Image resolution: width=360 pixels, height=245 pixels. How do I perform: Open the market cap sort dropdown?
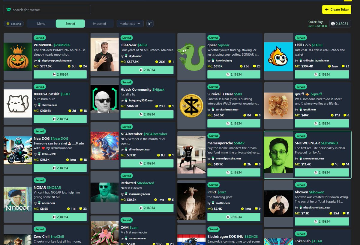pyautogui.click(x=130, y=24)
